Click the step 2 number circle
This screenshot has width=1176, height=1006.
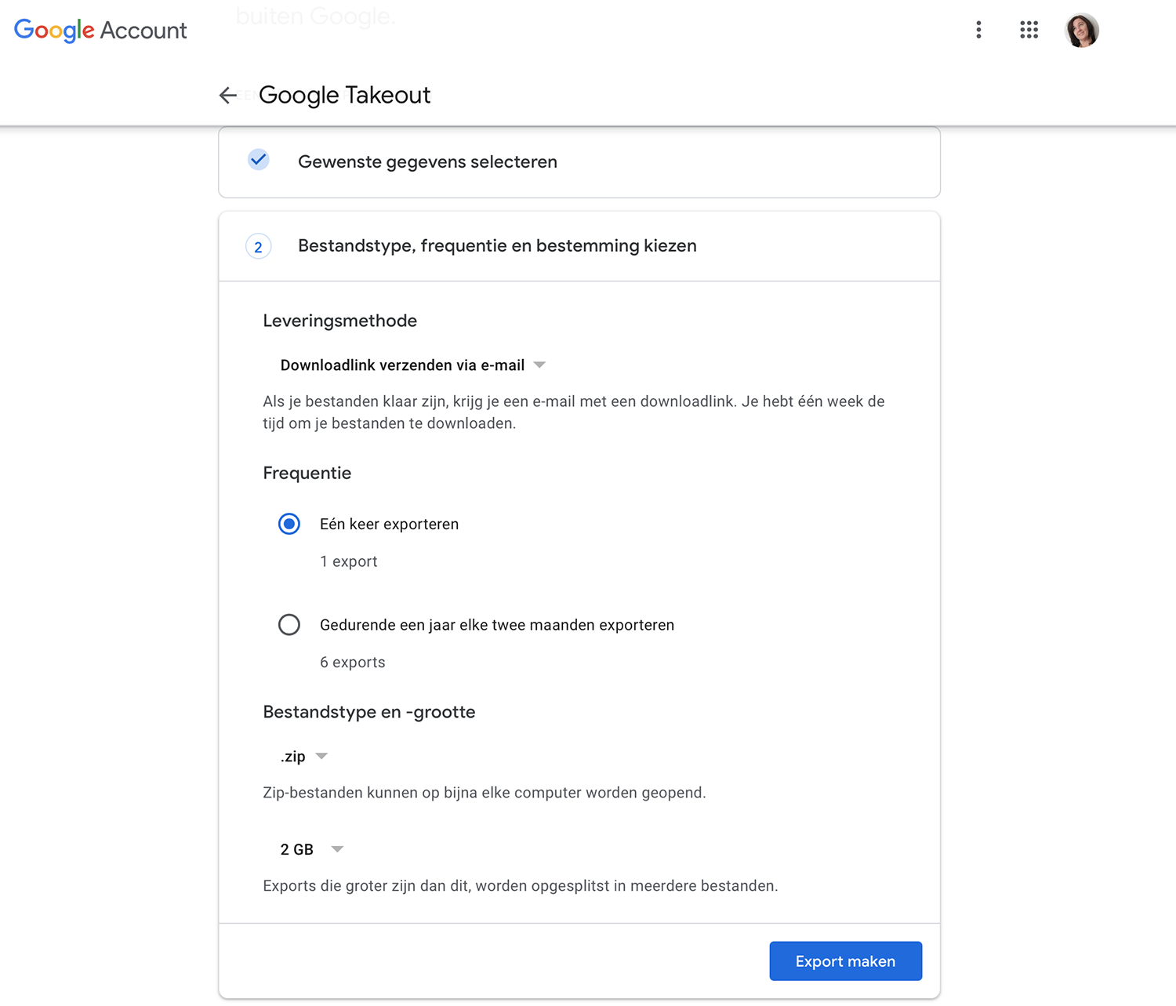tap(258, 246)
